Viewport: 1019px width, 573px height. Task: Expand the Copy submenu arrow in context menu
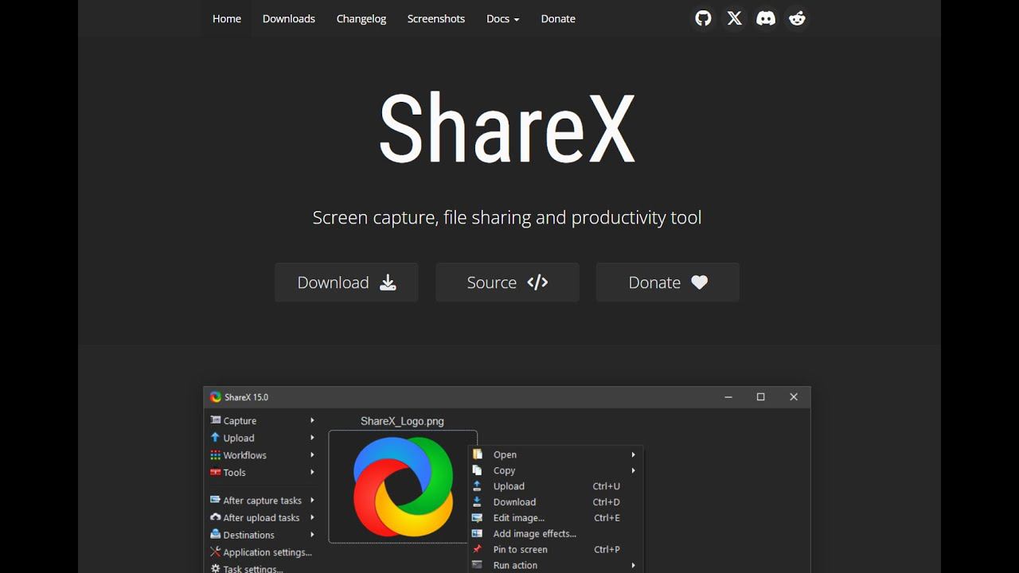point(634,470)
